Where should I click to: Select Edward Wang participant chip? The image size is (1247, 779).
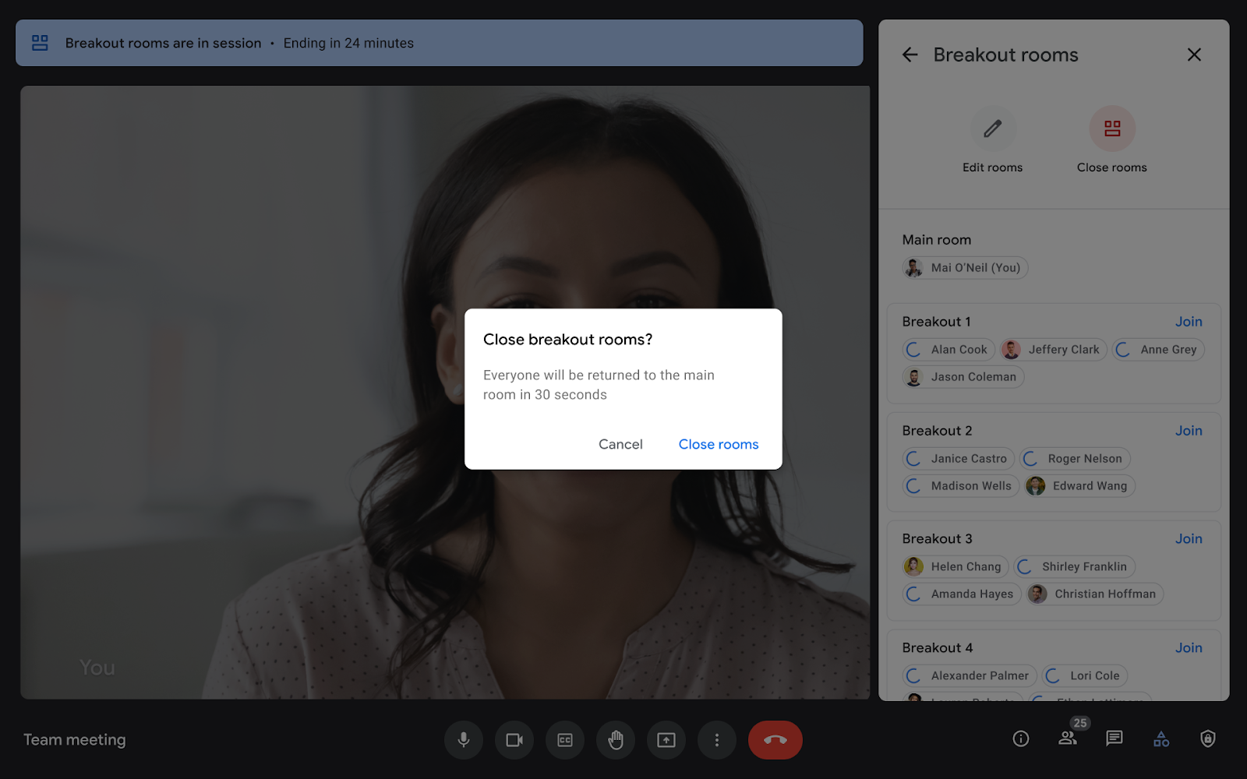coord(1080,486)
